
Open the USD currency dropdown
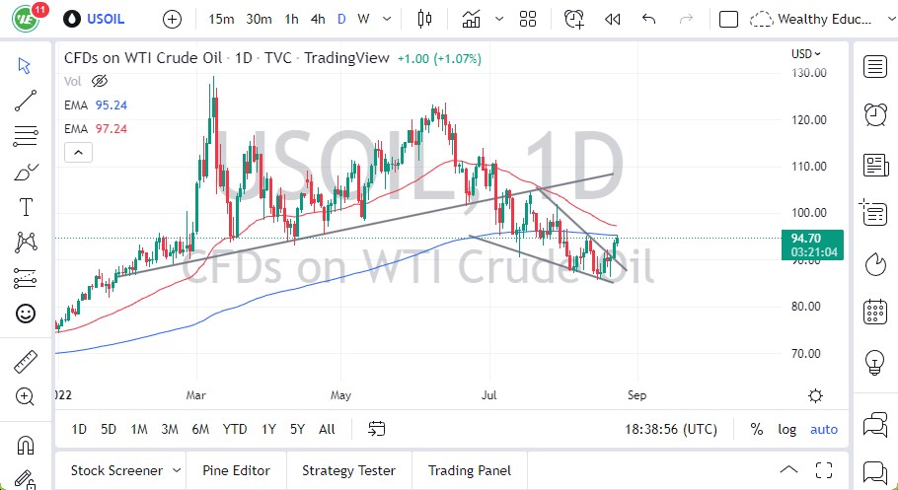805,53
